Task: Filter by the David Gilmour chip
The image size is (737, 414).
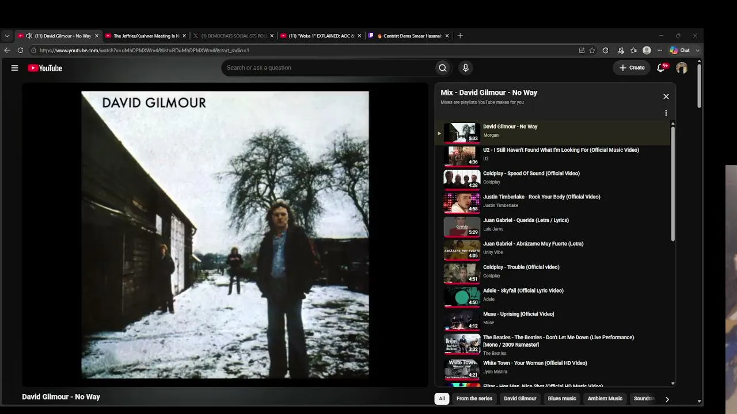Action: (520, 398)
